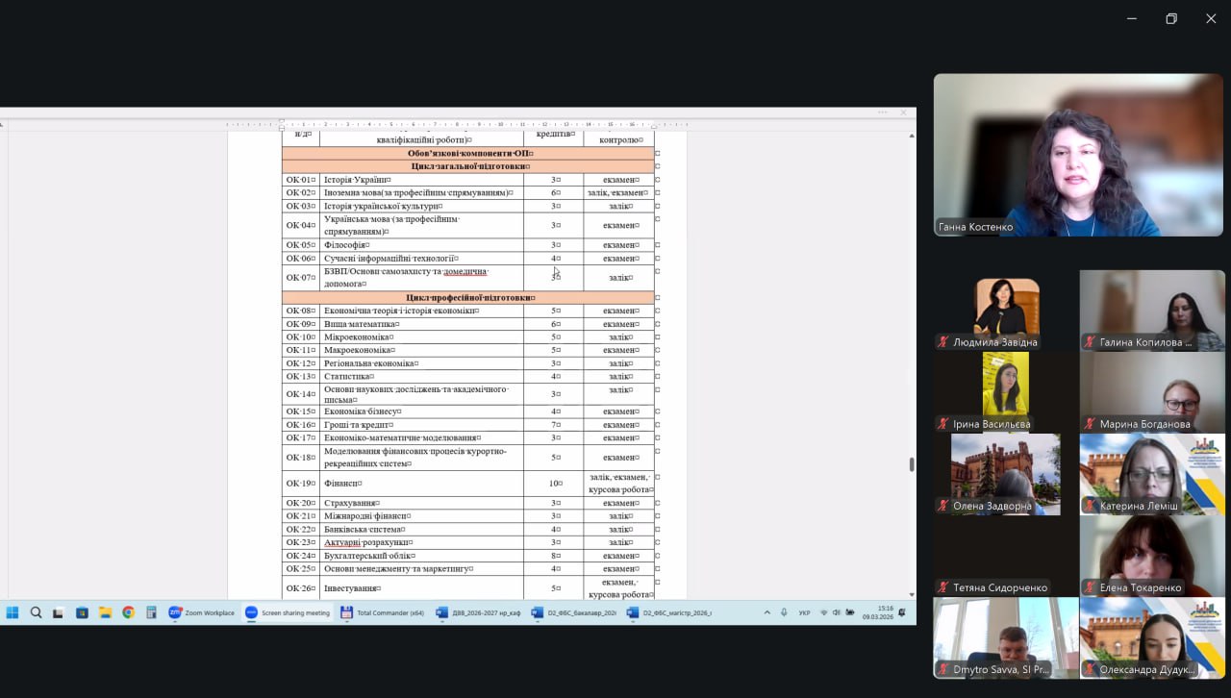Select Ганна Костенко's speaker video
Image resolution: width=1231 pixels, height=698 pixels.
click(1078, 155)
